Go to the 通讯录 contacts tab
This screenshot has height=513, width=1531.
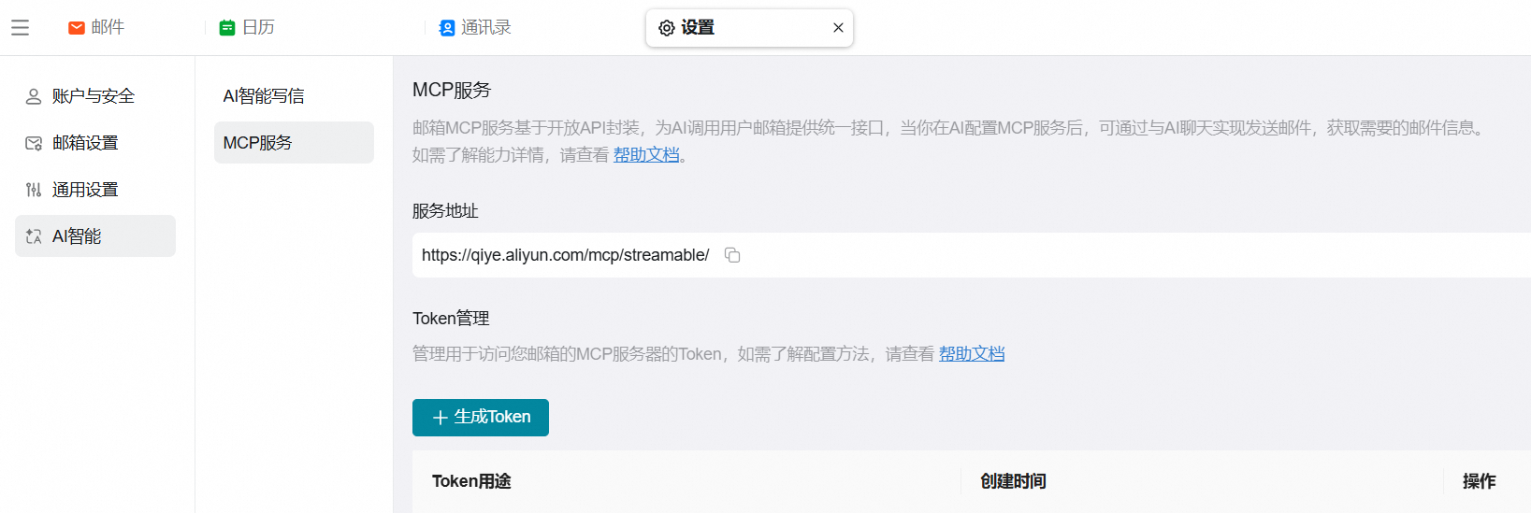click(475, 28)
